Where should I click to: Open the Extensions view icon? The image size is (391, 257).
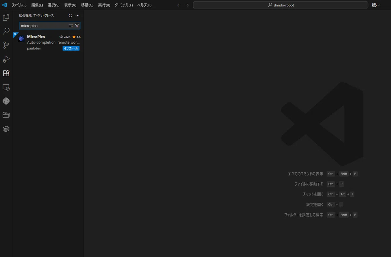tap(6, 73)
